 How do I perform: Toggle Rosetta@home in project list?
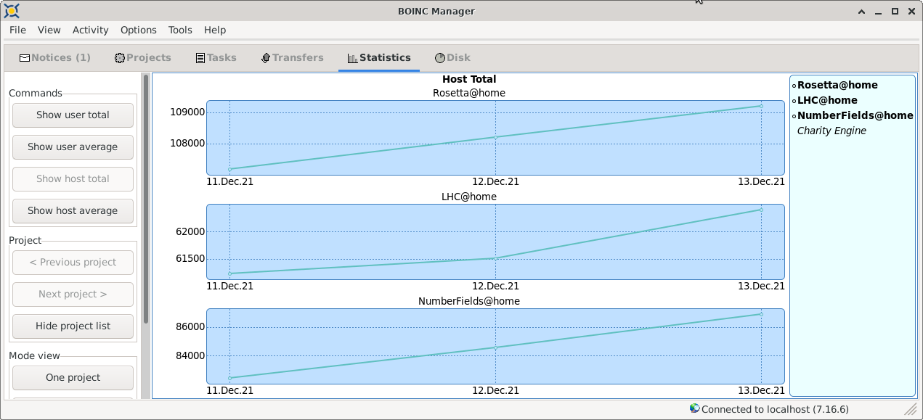pyautogui.click(x=837, y=85)
